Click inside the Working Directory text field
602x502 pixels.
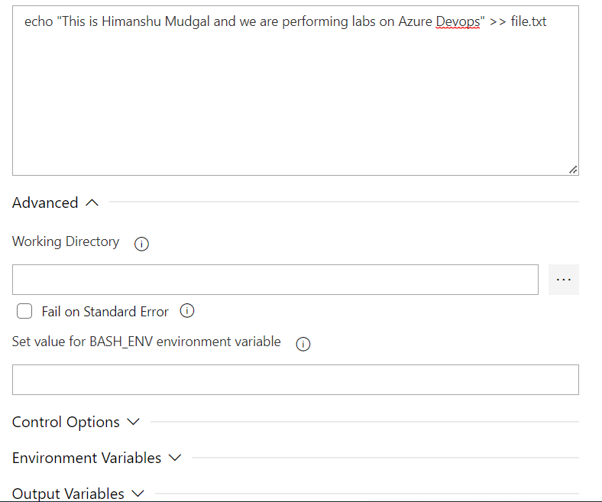275,280
